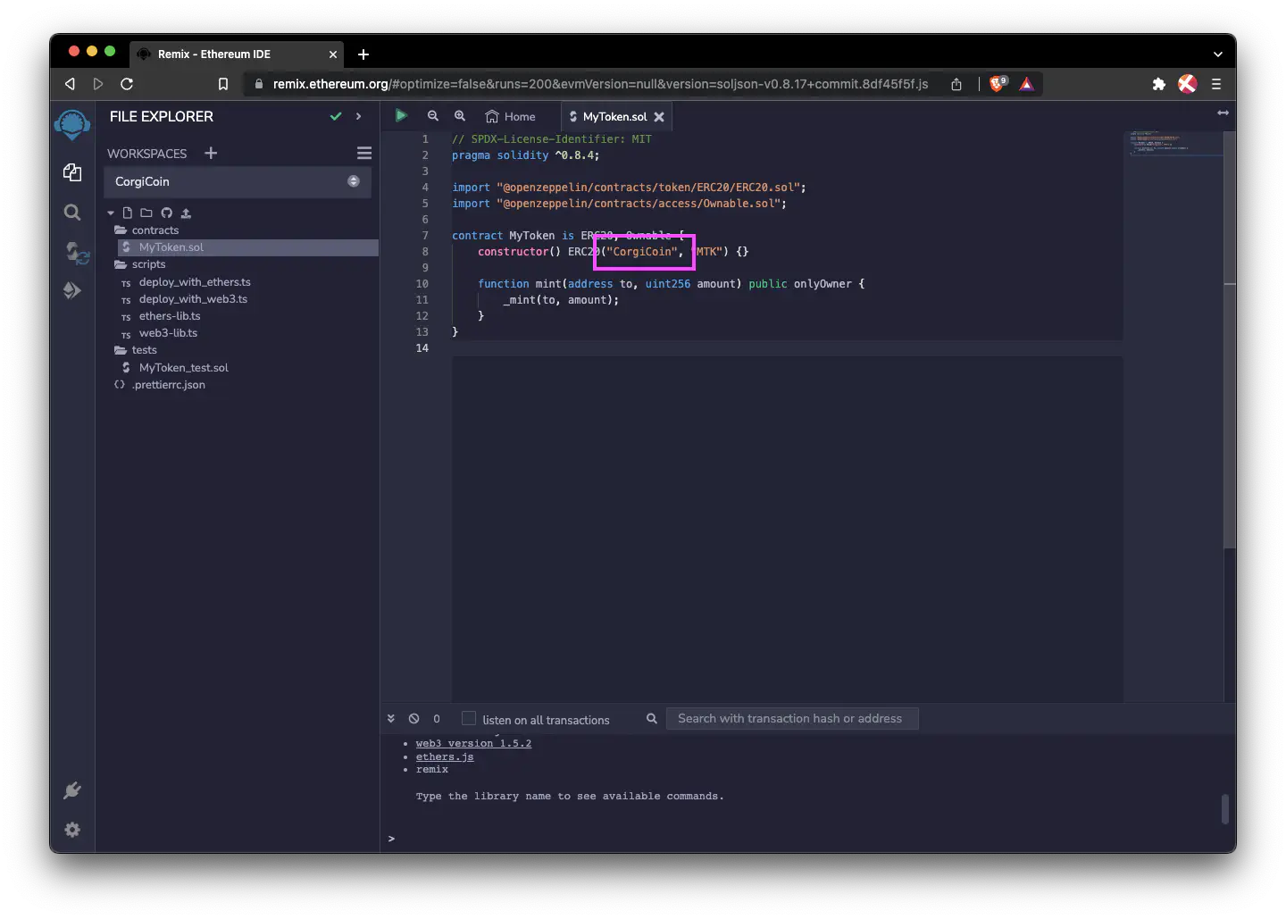The width and height of the screenshot is (1286, 919).
Task: Create a new folder icon
Action: (146, 213)
